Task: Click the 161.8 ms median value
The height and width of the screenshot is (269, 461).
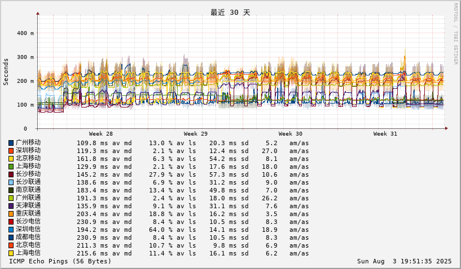Action: click(93, 159)
